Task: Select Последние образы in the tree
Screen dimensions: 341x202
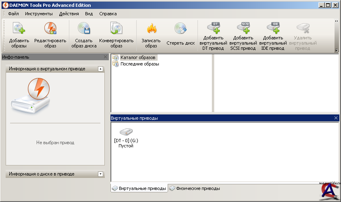Action: tap(139, 64)
